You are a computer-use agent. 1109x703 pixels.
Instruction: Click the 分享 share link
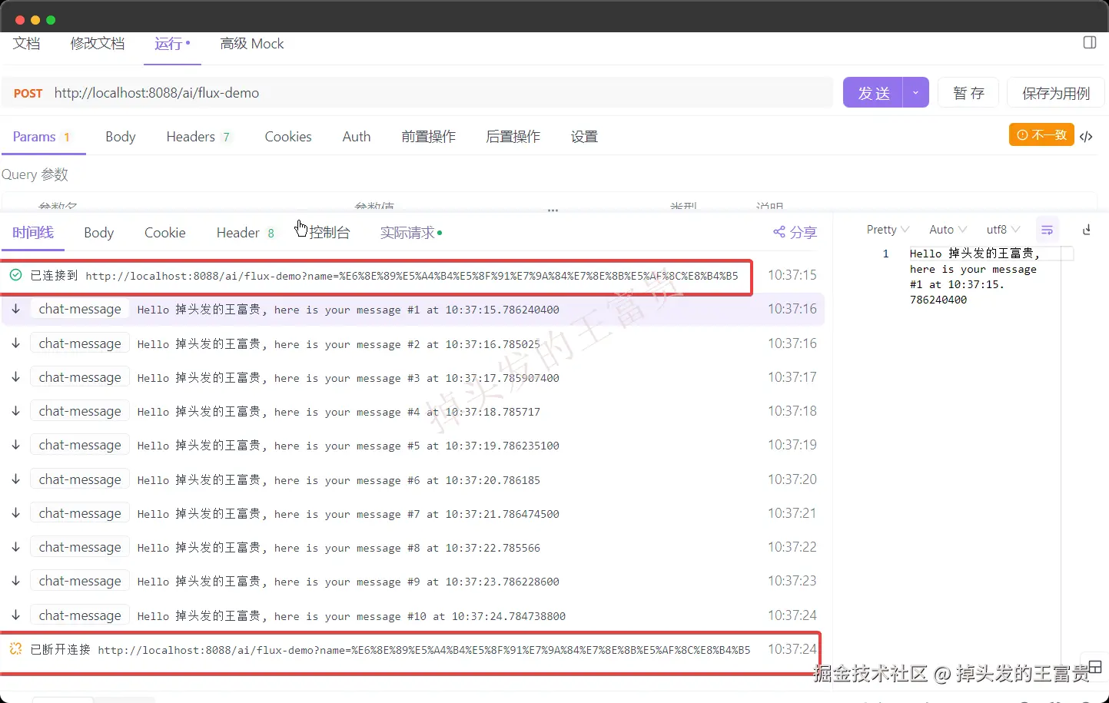pyautogui.click(x=803, y=232)
